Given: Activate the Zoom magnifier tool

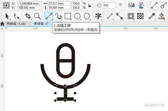Looking at the screenshot, I should click(37, 16).
